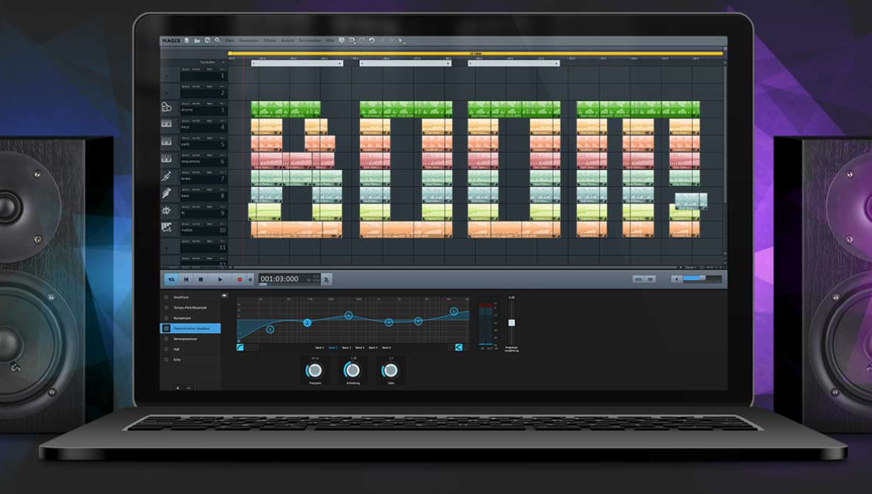Viewport: 872px width, 494px height.
Task: Solo the keys track
Action: pos(186,121)
